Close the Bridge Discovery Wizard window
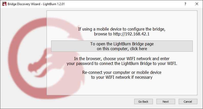Viewport: 203px width, 109px height. click(x=197, y=4)
